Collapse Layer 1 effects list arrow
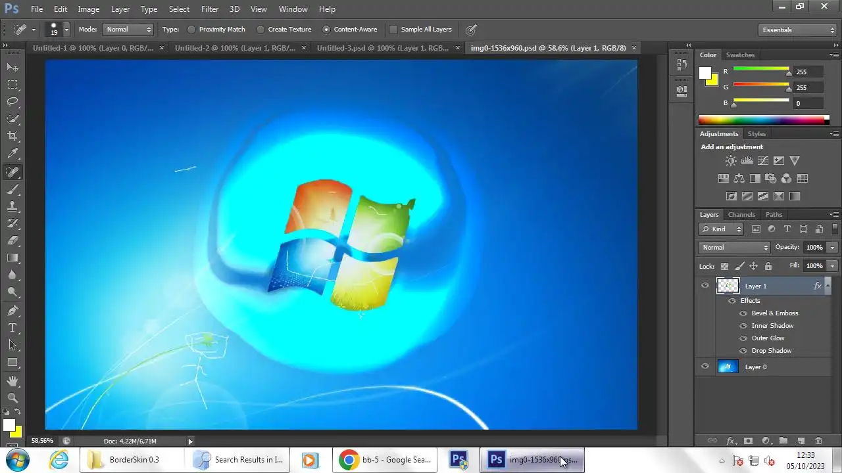Screen dimensions: 842x473 click(x=827, y=286)
